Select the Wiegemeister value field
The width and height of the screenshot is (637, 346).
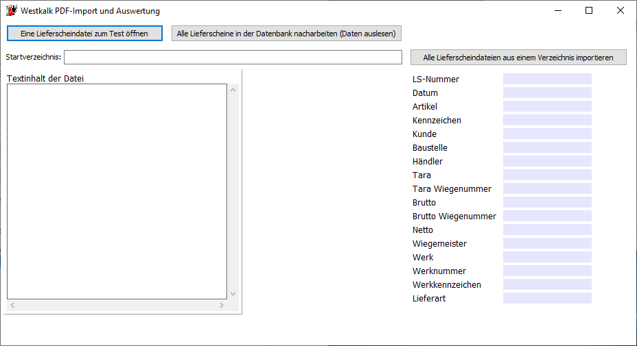coord(547,243)
